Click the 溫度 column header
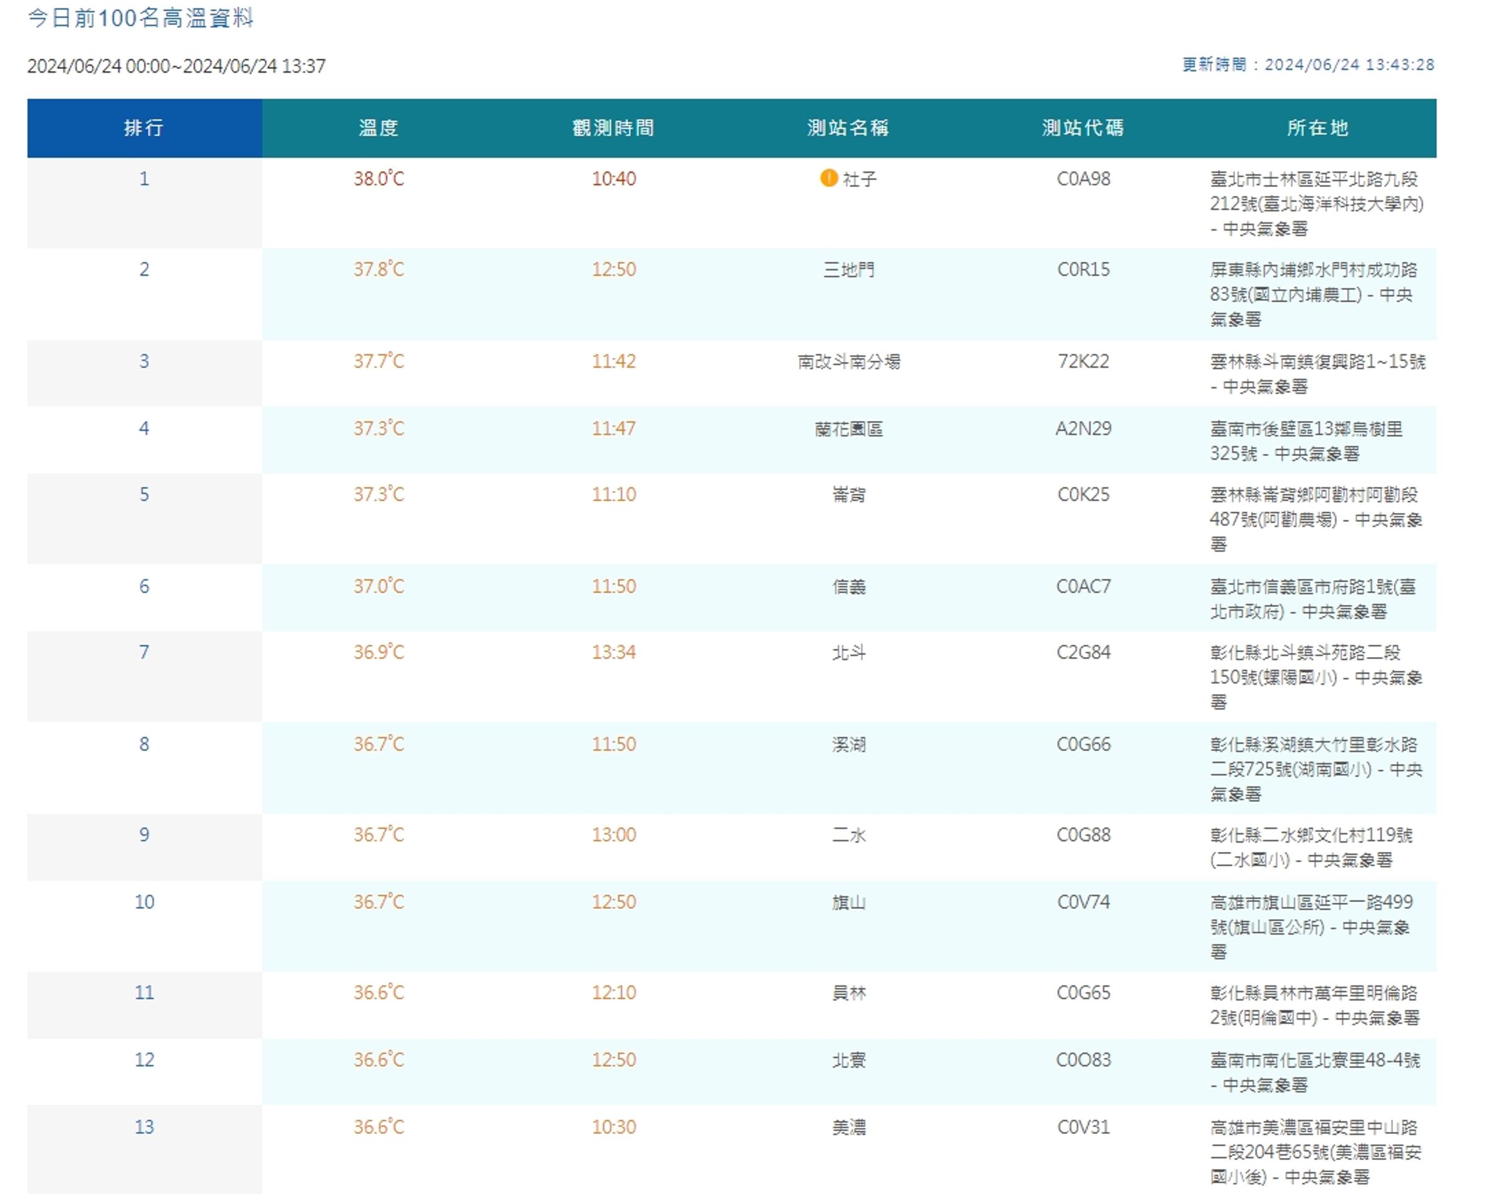Viewport: 1504px width, 1194px height. (379, 128)
